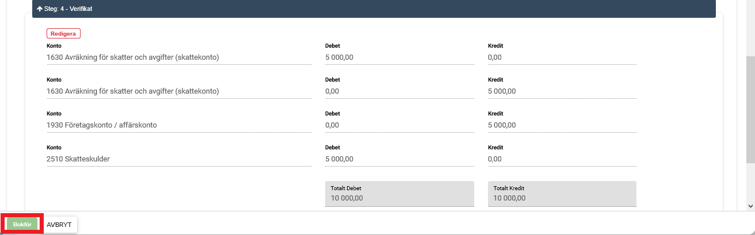Click Debet 0,00 on second 1630 row
Screen dimensions: 755x235
pos(399,91)
